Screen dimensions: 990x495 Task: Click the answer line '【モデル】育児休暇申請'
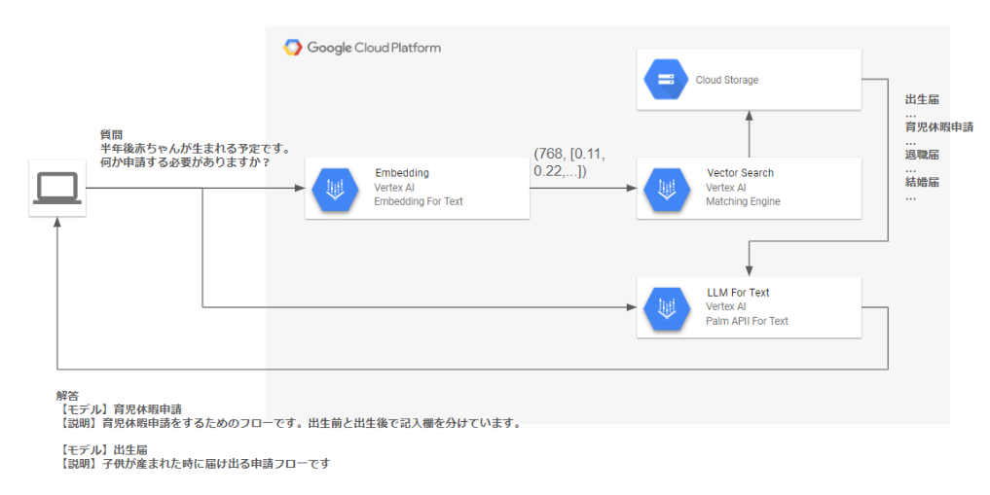click(x=119, y=409)
